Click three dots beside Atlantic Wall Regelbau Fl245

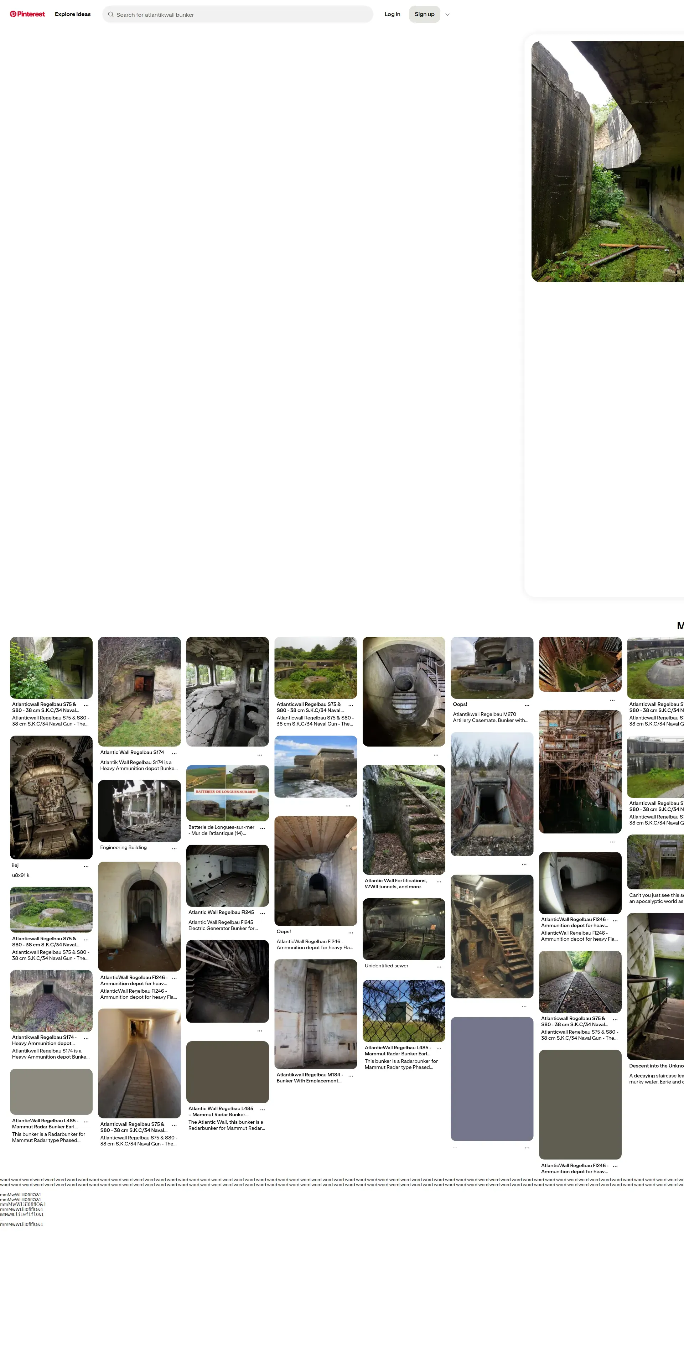tap(262, 914)
